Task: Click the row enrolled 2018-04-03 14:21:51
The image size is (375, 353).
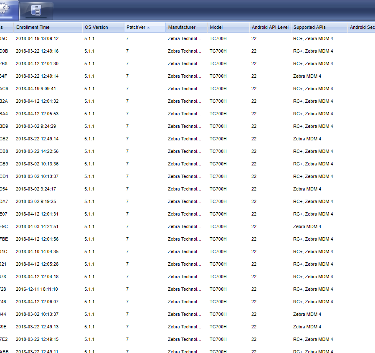Action: [37, 226]
